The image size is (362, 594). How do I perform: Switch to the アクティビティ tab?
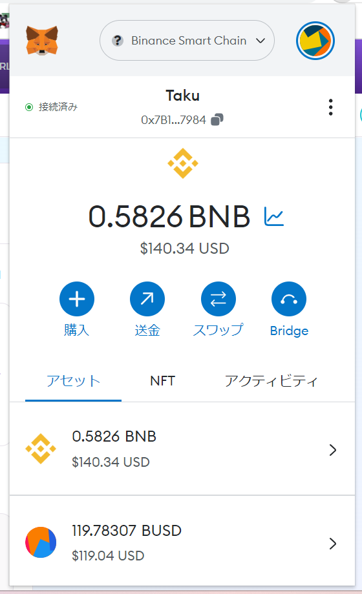pyautogui.click(x=271, y=381)
